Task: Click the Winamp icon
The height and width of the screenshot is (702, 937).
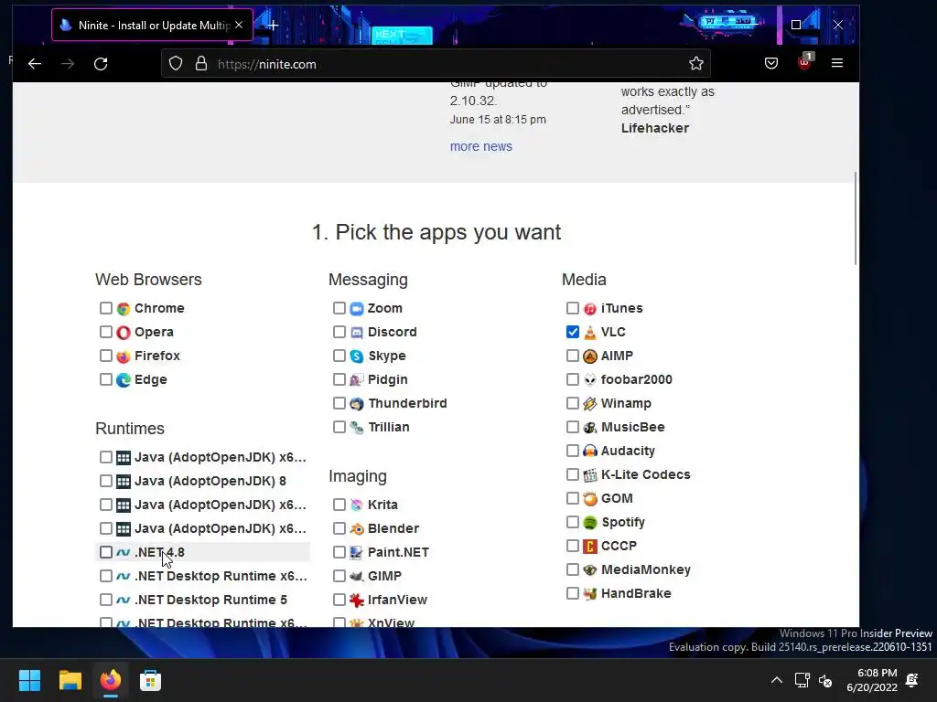Action: coord(590,404)
